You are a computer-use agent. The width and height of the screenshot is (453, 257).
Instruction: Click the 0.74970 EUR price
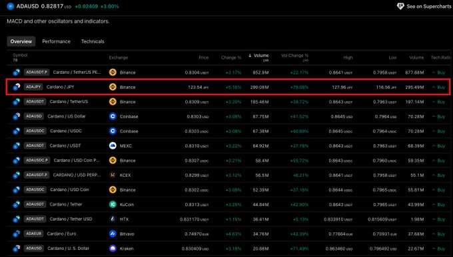click(197, 234)
